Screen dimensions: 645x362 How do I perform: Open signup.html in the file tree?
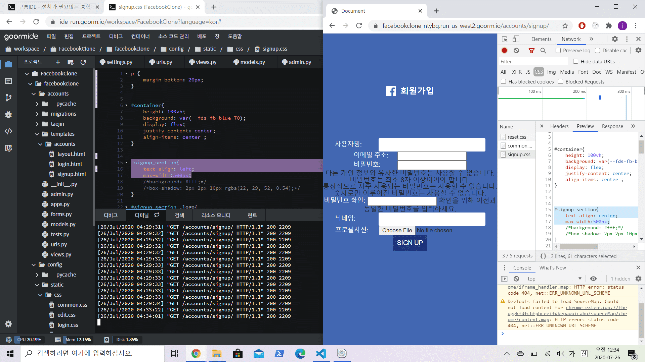pos(72,174)
